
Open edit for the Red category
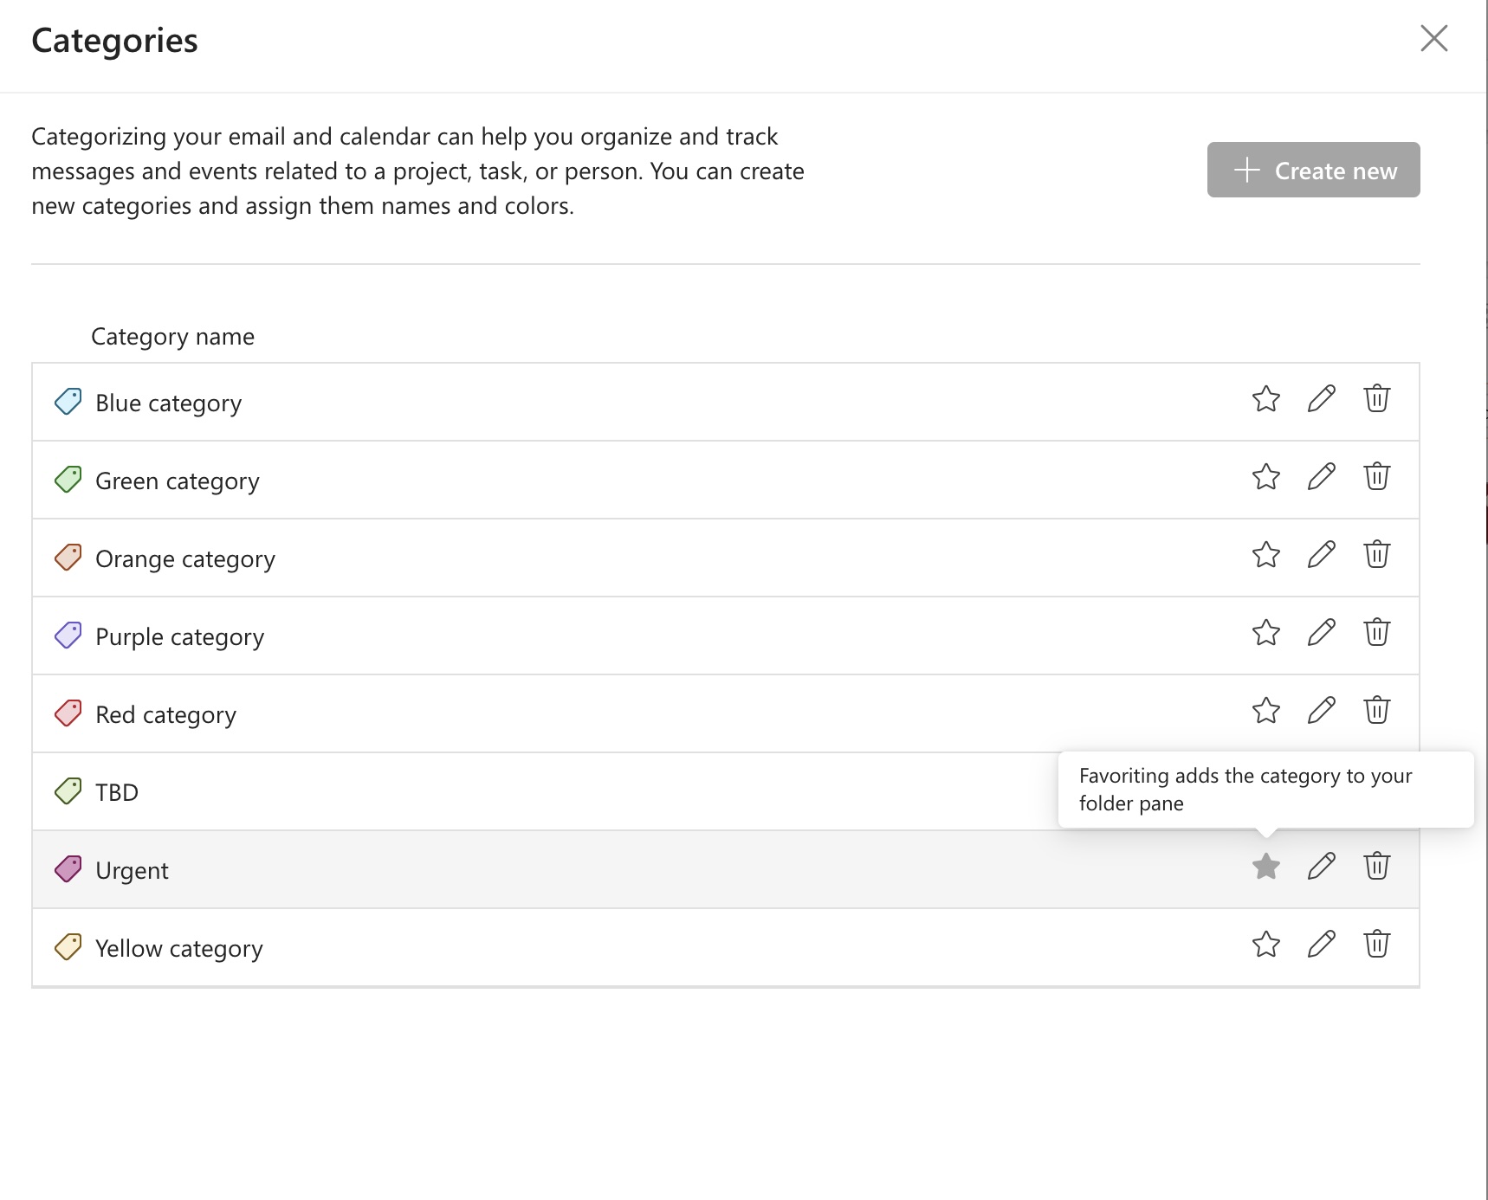(1321, 711)
